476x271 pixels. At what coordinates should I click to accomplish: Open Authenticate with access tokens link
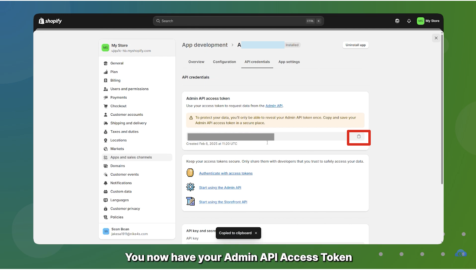(225, 173)
